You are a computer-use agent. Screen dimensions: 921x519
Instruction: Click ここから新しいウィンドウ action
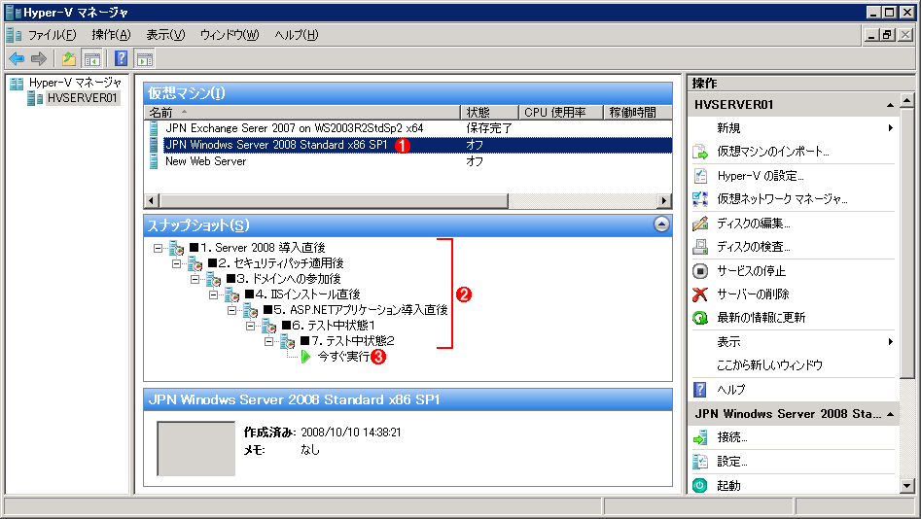click(769, 365)
